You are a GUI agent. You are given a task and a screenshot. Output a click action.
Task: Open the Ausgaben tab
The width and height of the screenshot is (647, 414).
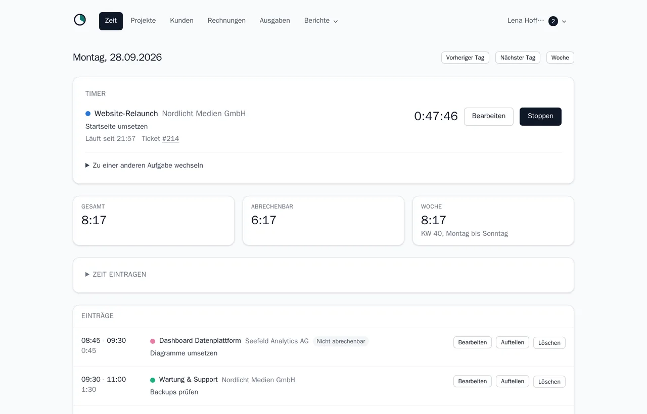(275, 21)
